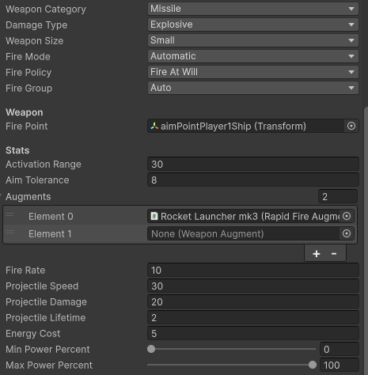Click the Activation Range label
Image resolution: width=368 pixels, height=375 pixels.
pos(44,165)
